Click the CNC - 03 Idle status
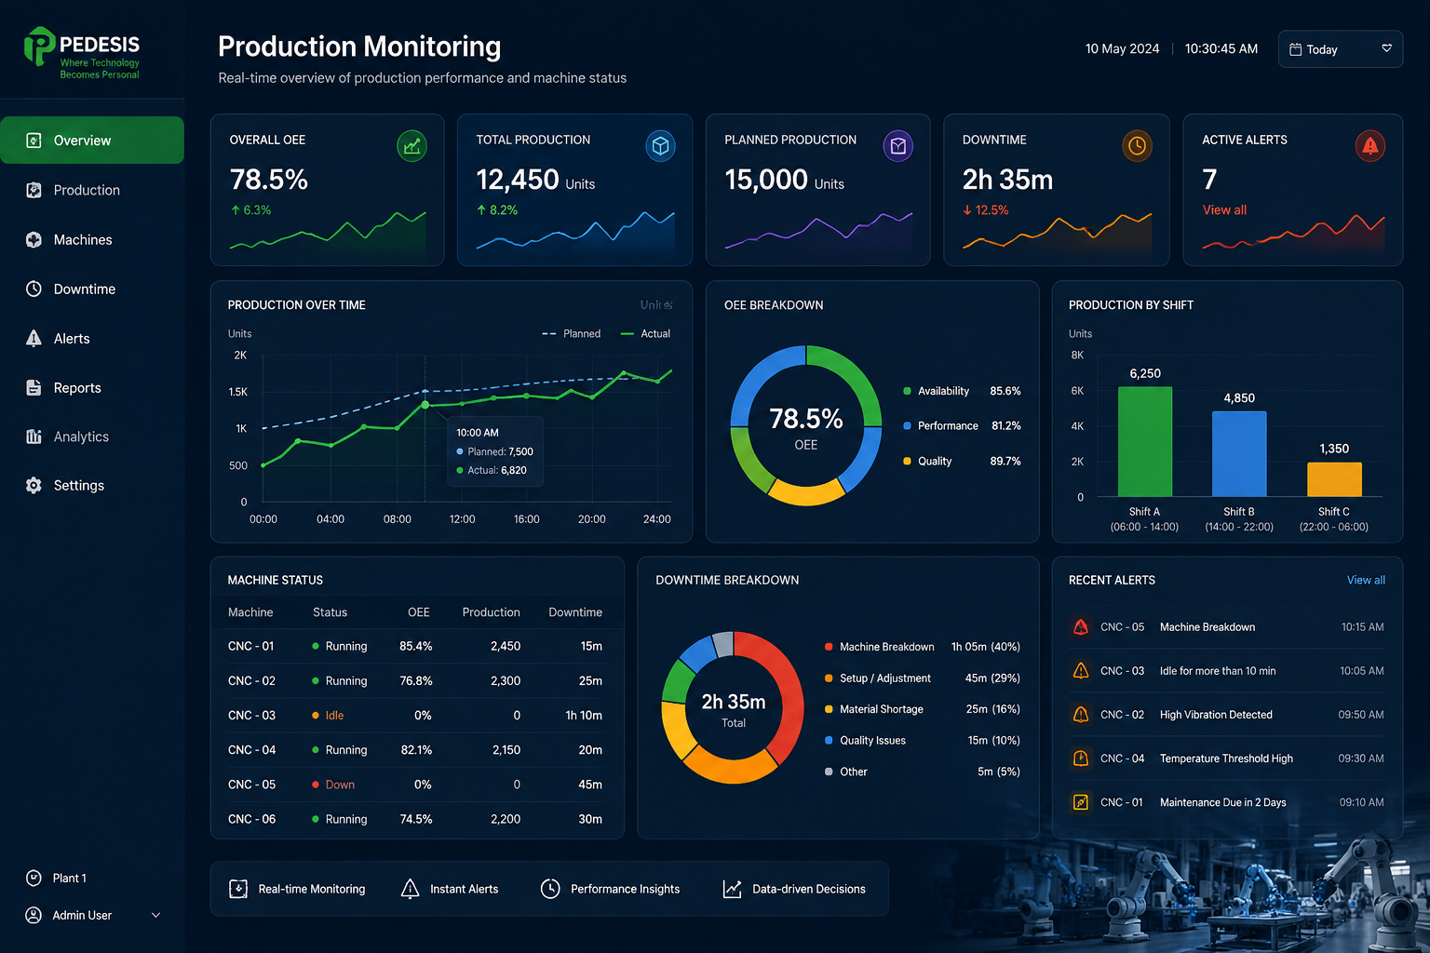The width and height of the screenshot is (1430, 953). (328, 716)
